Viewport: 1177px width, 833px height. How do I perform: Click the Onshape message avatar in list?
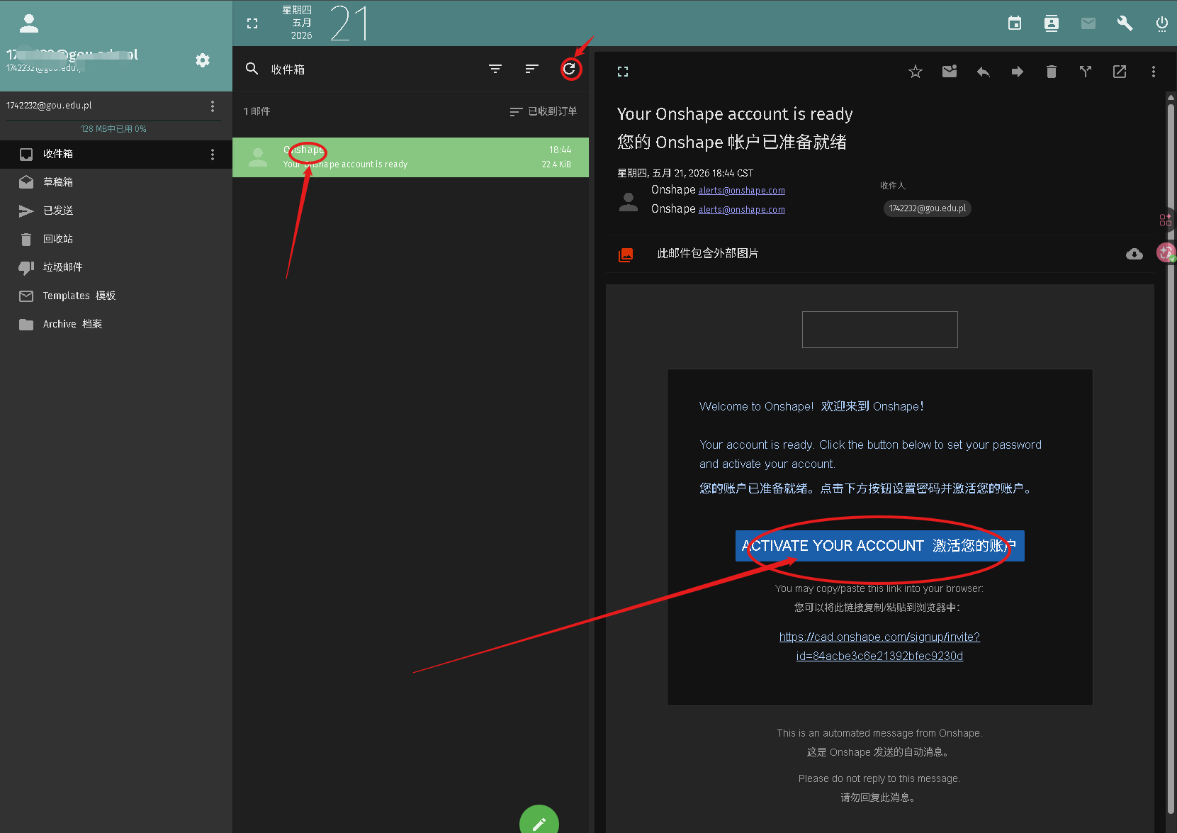coord(258,157)
